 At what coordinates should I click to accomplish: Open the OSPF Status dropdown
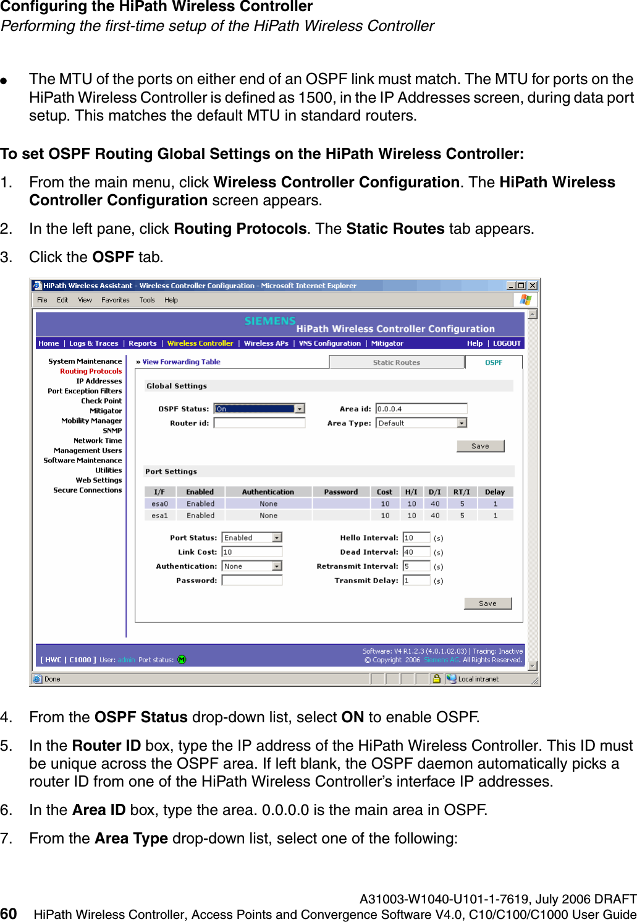(300, 408)
